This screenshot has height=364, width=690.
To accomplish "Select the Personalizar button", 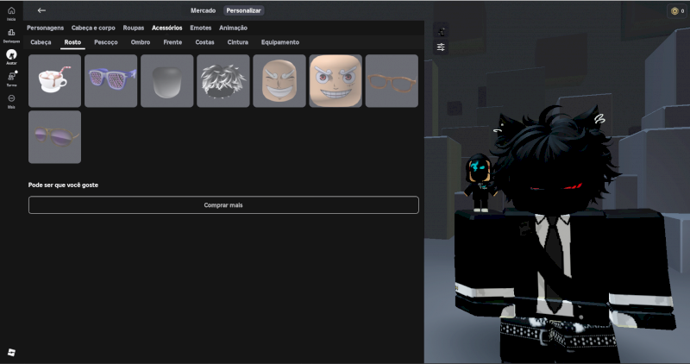I will tap(244, 10).
